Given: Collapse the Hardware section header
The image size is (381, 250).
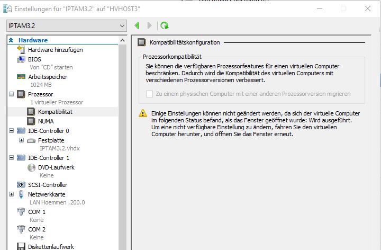Looking at the screenshot, I should (11, 40).
